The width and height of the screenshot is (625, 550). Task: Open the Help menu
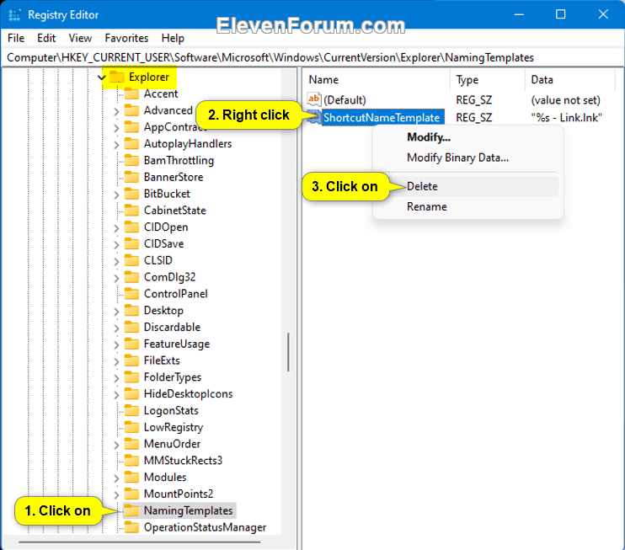(173, 38)
